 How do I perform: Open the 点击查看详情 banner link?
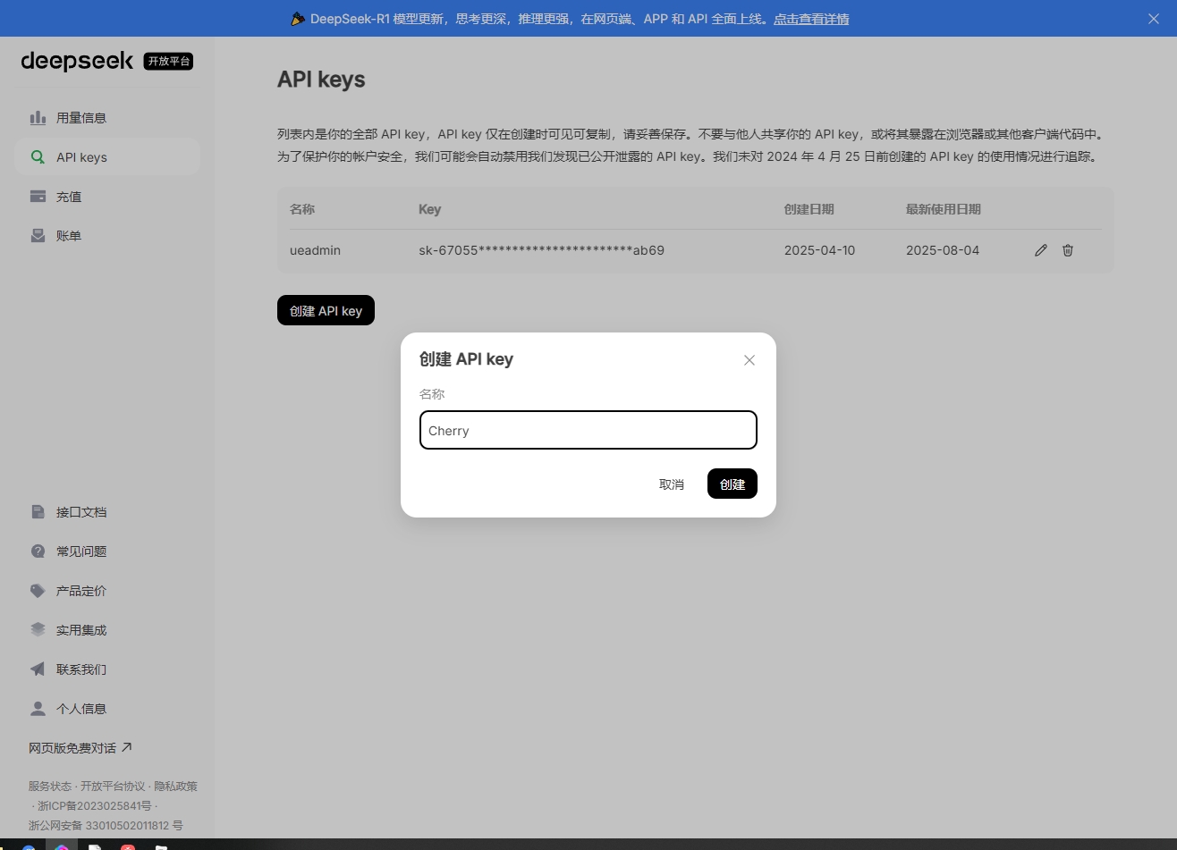(x=811, y=19)
